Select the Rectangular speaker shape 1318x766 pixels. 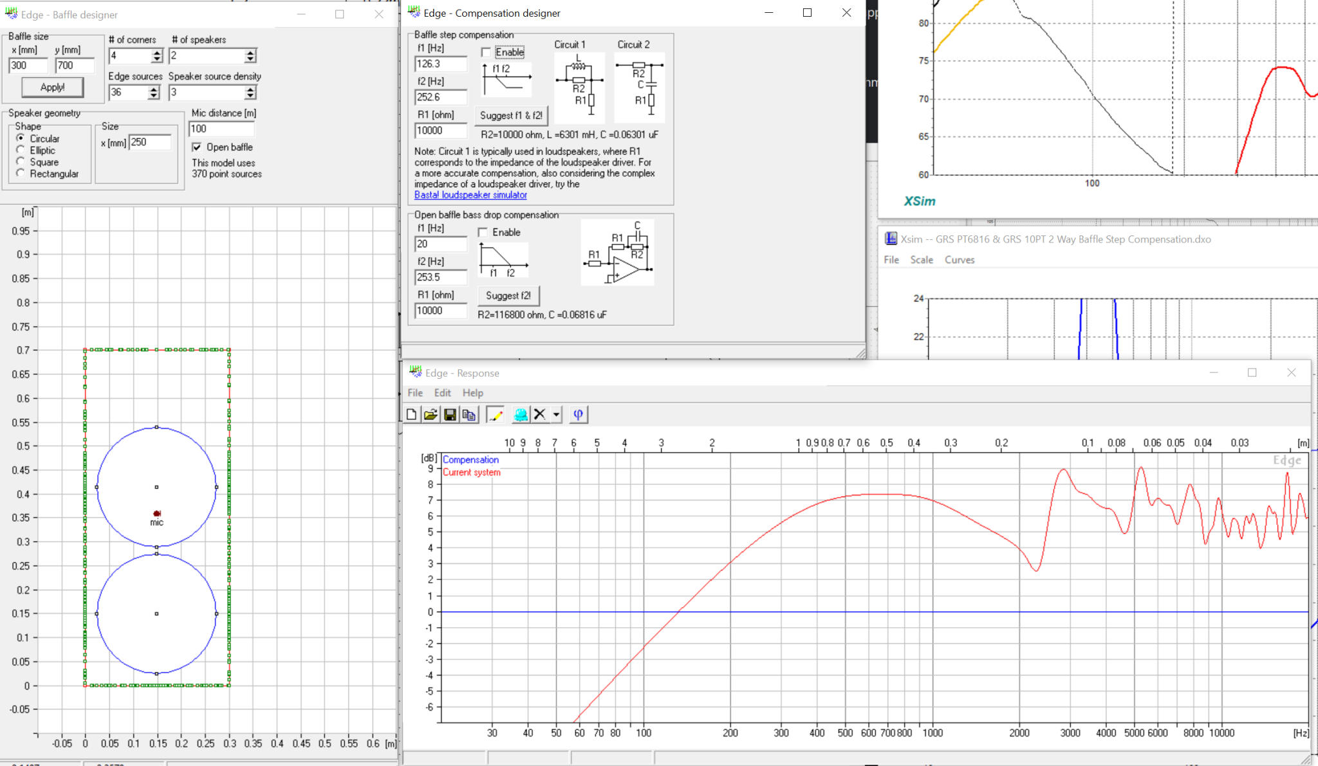(x=21, y=173)
